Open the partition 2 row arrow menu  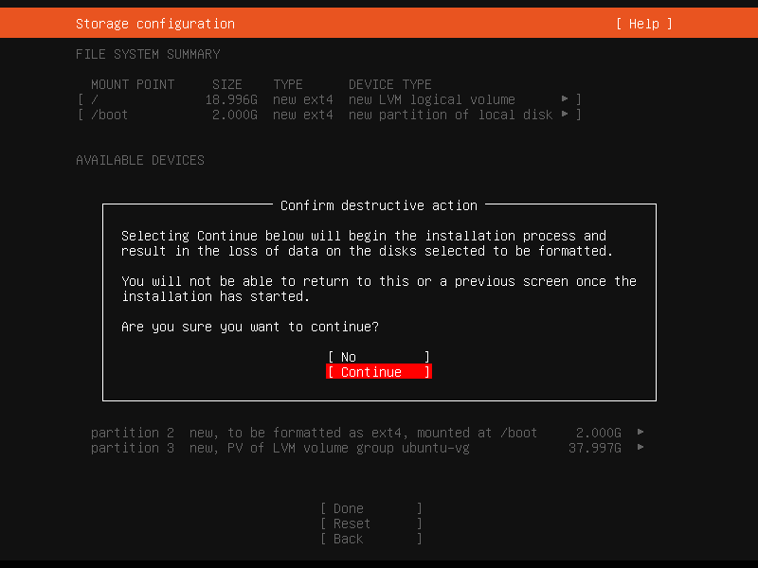pyautogui.click(x=641, y=433)
